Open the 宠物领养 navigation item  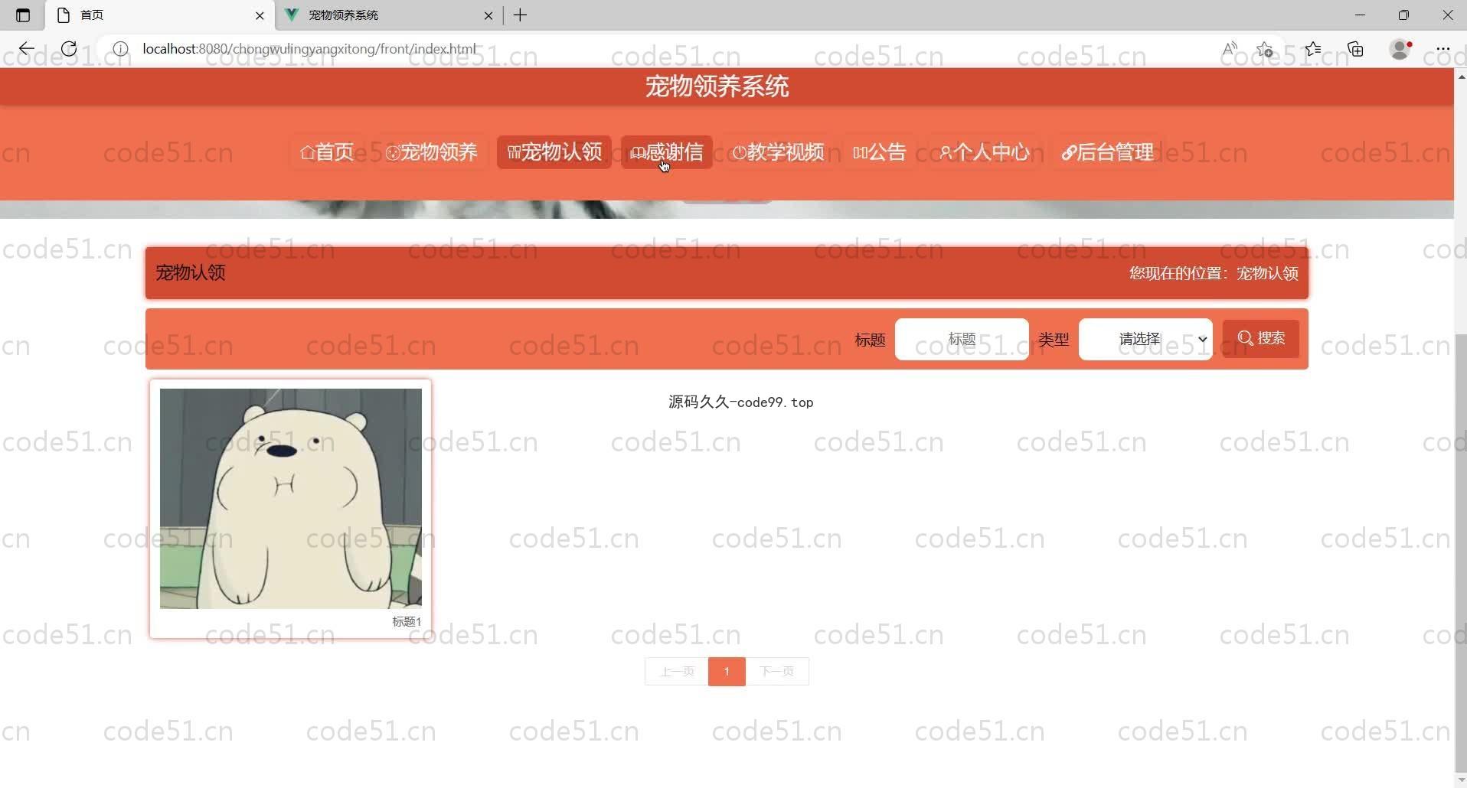(x=432, y=152)
